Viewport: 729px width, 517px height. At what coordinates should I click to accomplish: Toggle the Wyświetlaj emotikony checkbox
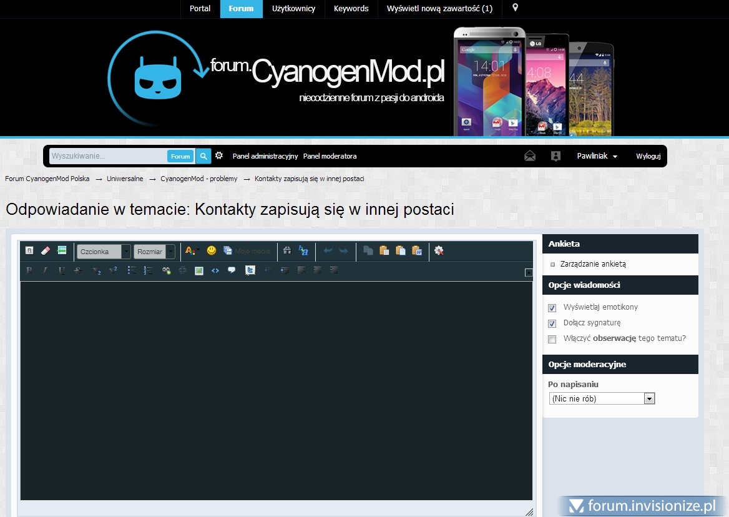tap(552, 308)
